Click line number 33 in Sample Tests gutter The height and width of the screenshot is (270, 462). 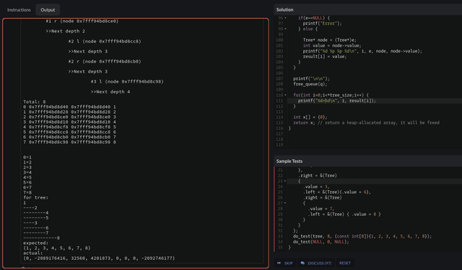(280, 236)
